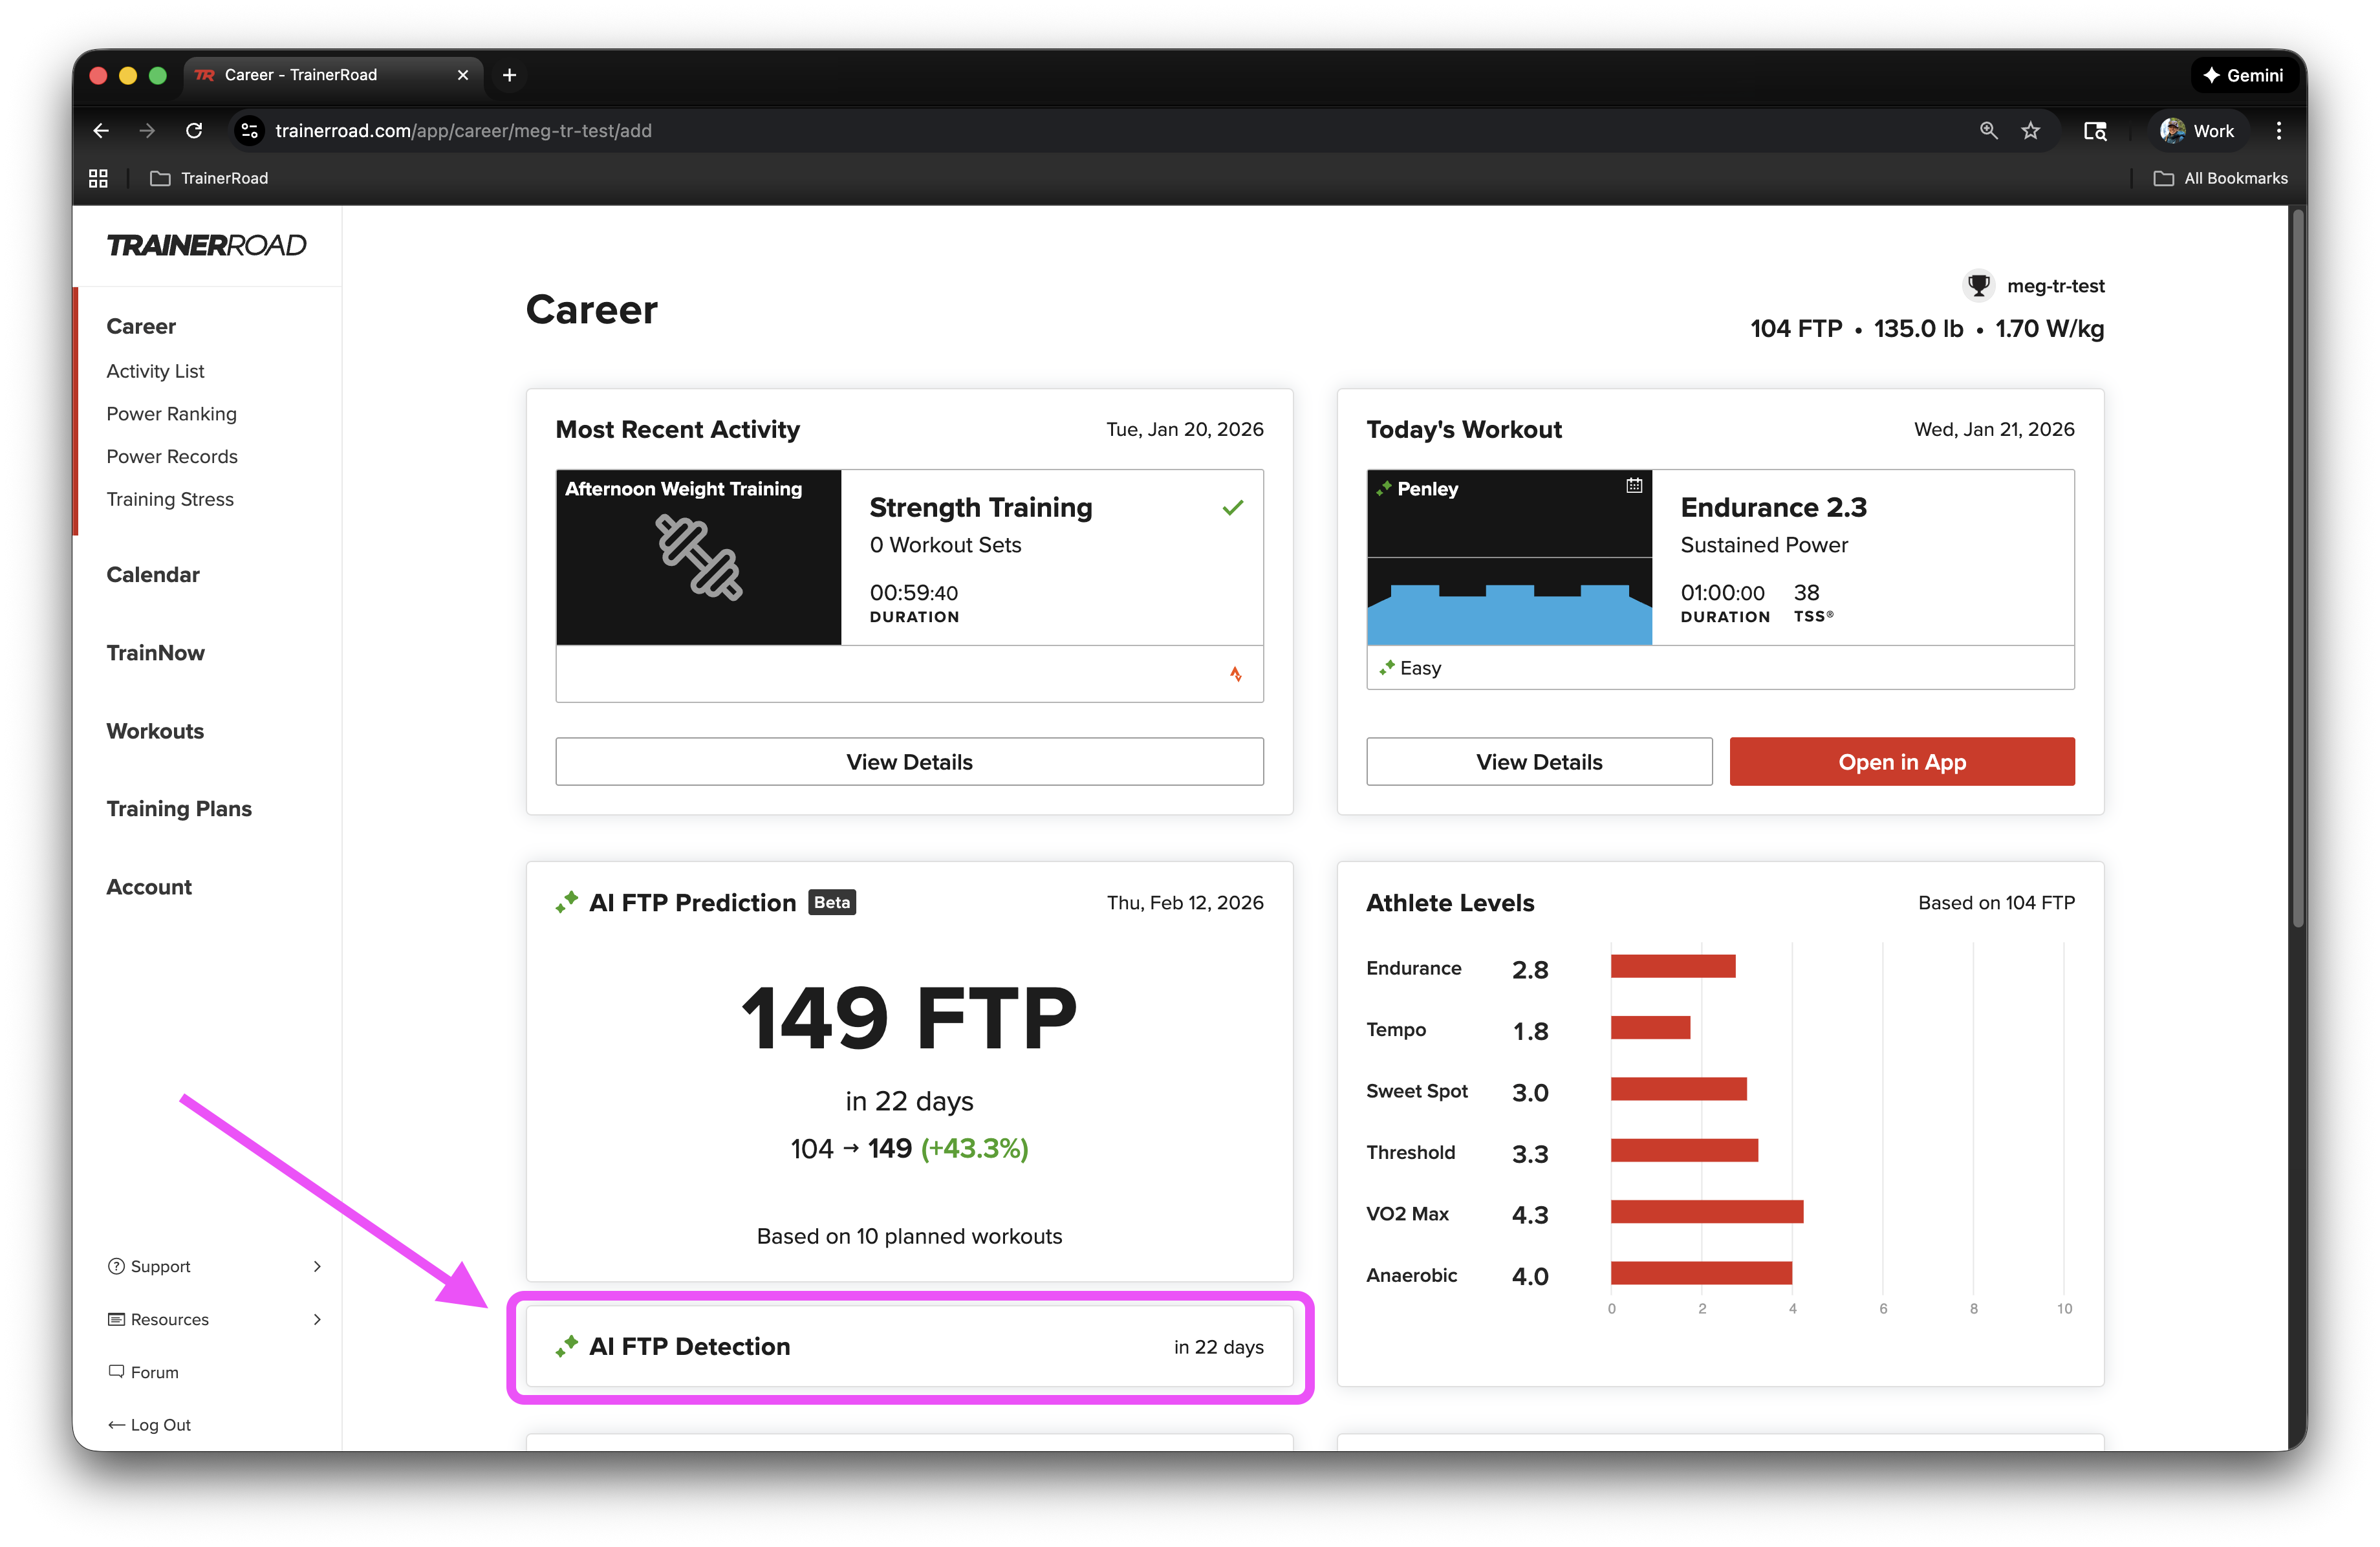The image size is (2380, 1547).
Task: Click the TrainerRoad logo in sidebar
Action: tap(206, 245)
